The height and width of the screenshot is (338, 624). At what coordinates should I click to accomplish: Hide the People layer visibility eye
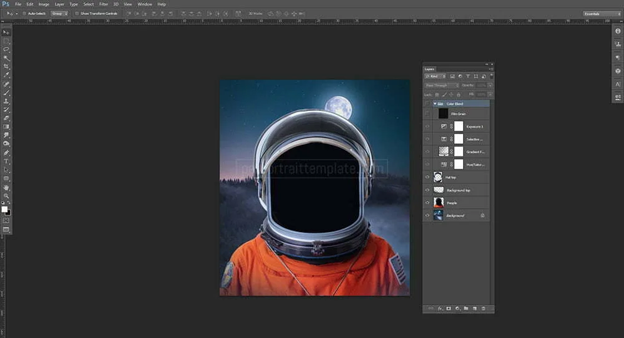(427, 203)
